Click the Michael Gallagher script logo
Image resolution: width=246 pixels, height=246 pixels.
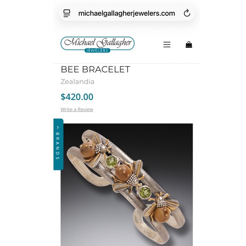98,42
